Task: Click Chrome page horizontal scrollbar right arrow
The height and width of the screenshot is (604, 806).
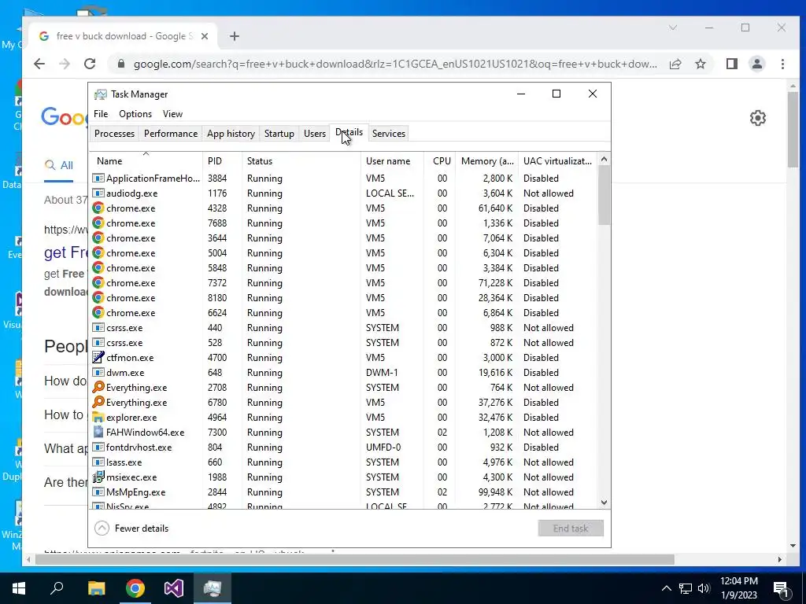Action: tap(780, 559)
